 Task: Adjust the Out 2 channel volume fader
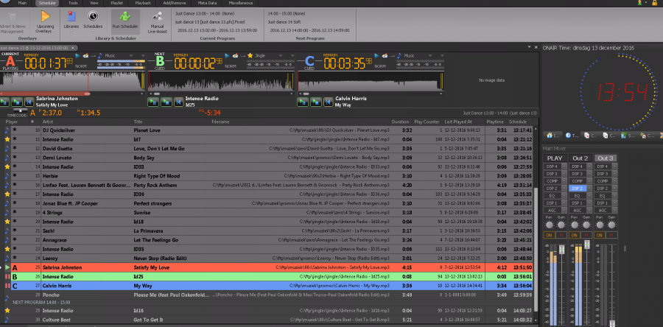(586, 245)
